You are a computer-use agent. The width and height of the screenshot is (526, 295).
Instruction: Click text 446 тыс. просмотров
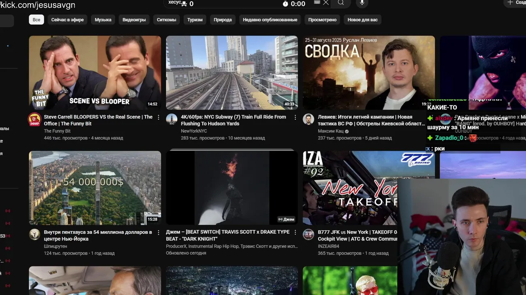tap(66, 138)
